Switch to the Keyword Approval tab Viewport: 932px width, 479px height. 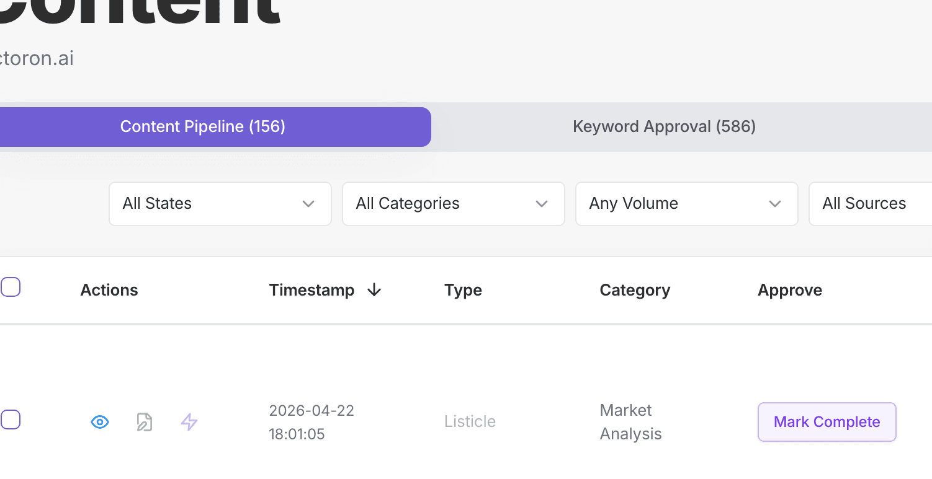click(x=663, y=126)
